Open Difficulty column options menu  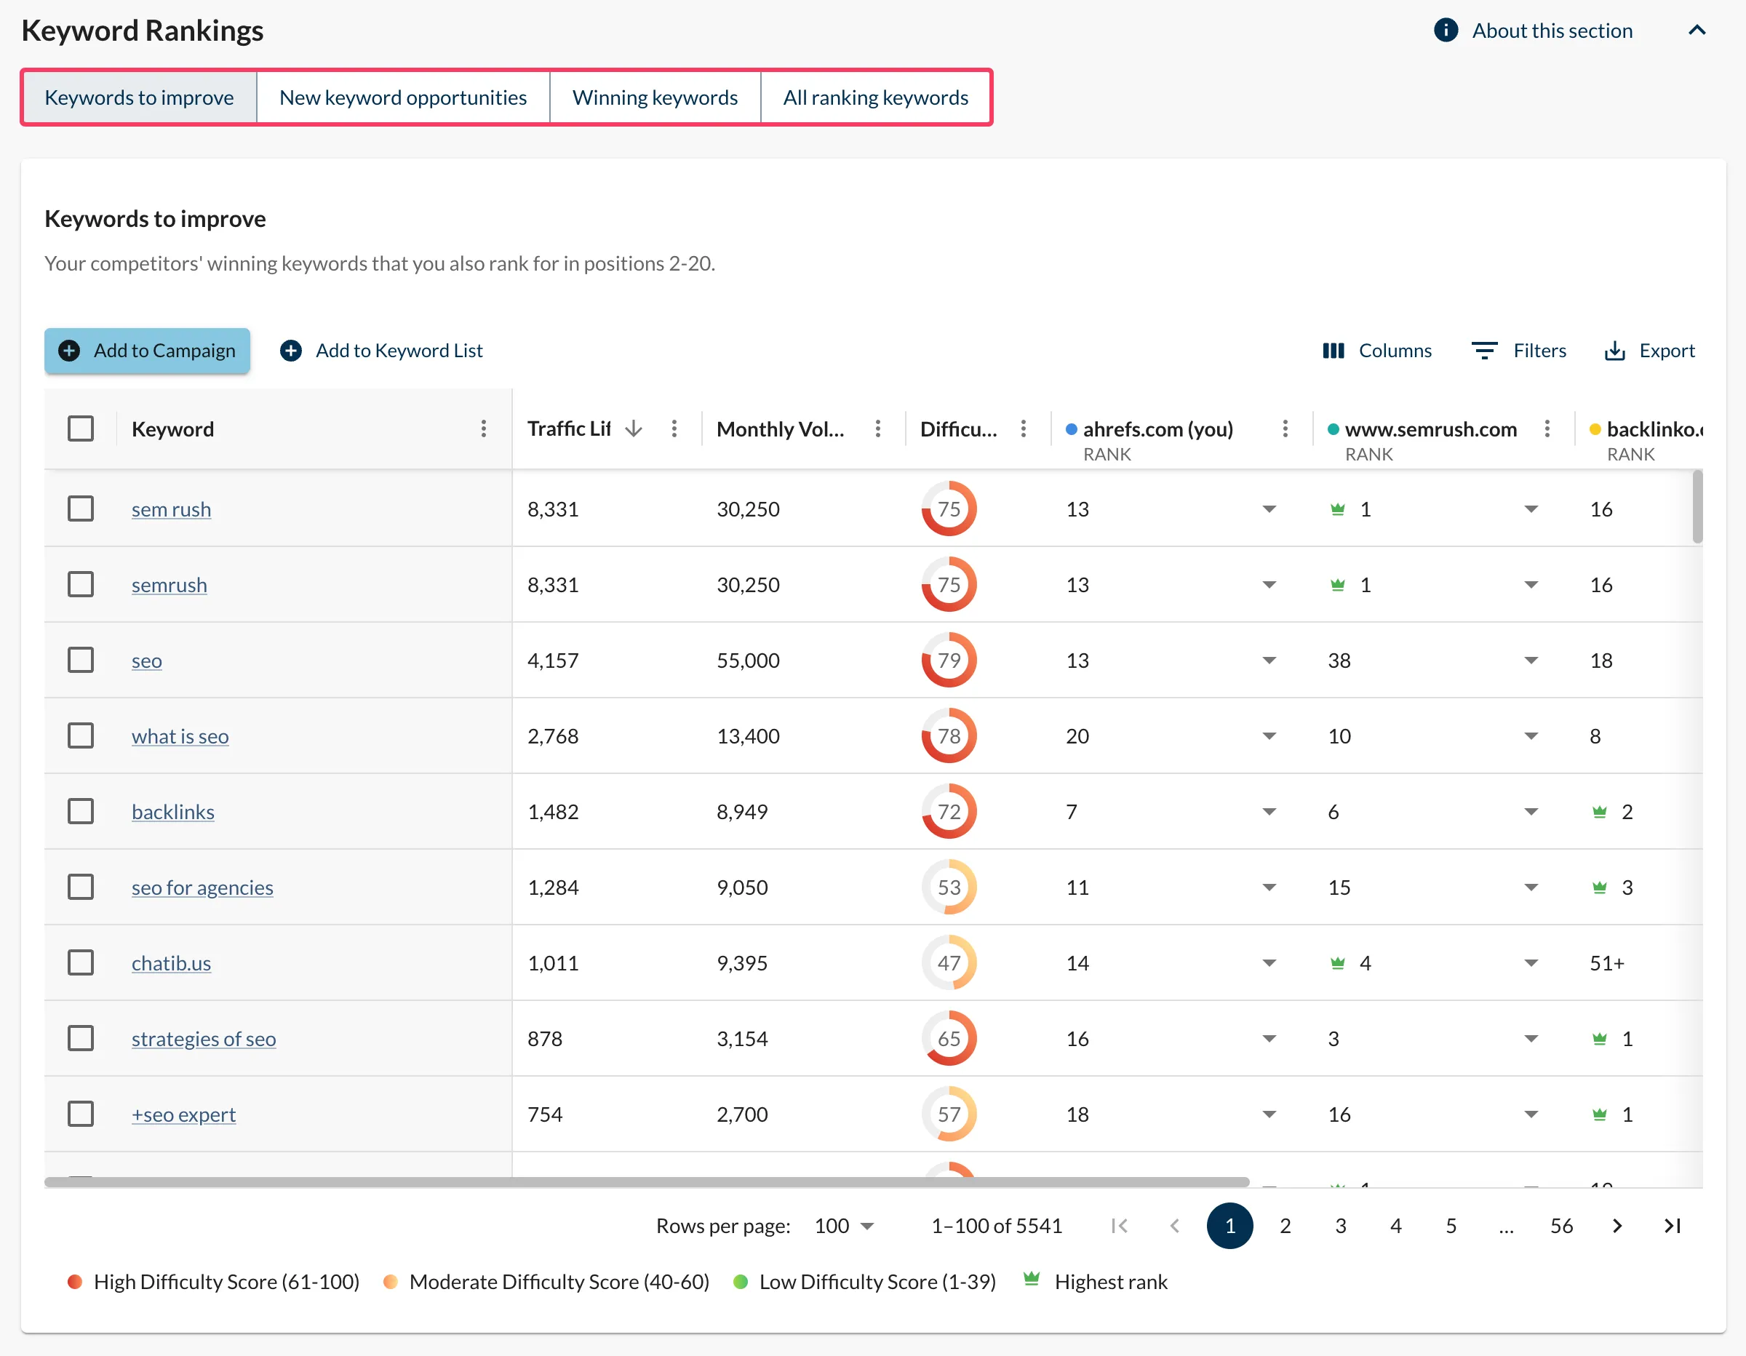coord(1024,428)
